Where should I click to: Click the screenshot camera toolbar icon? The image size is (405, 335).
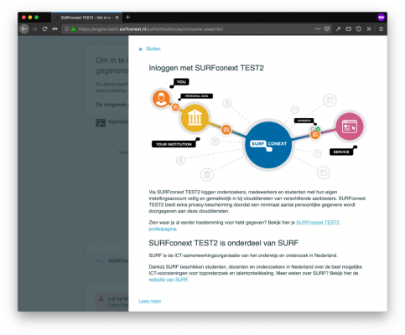coord(348,28)
